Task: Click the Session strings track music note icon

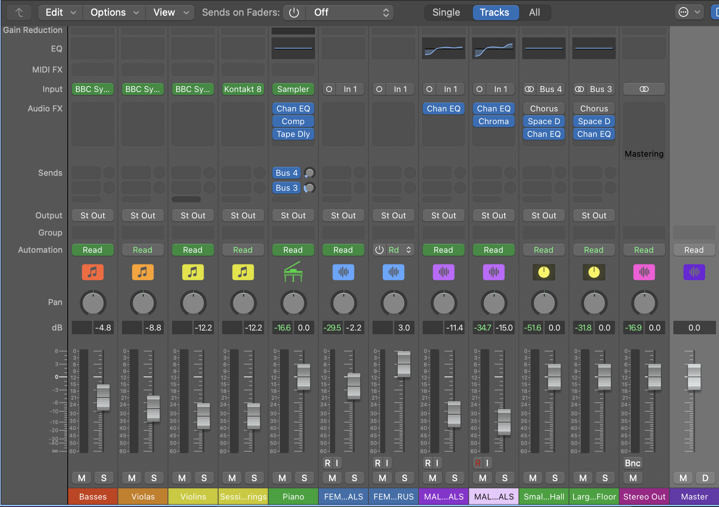Action: tap(243, 272)
